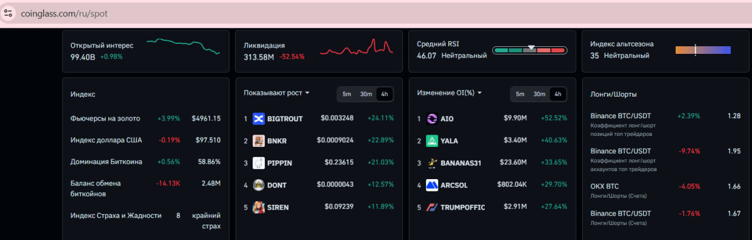752x240 pixels.
Task: Click the SIREN coin icon
Action: [x=258, y=207]
